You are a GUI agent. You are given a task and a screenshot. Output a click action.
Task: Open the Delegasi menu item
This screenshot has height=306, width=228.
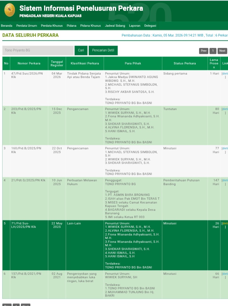150,26
